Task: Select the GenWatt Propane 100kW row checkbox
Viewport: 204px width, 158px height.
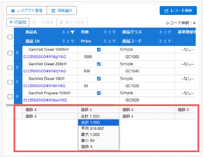Action: pyautogui.click(x=10, y=97)
